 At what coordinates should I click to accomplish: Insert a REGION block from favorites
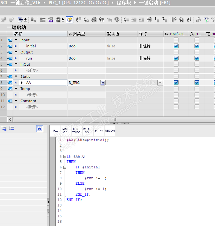pos(109,131)
